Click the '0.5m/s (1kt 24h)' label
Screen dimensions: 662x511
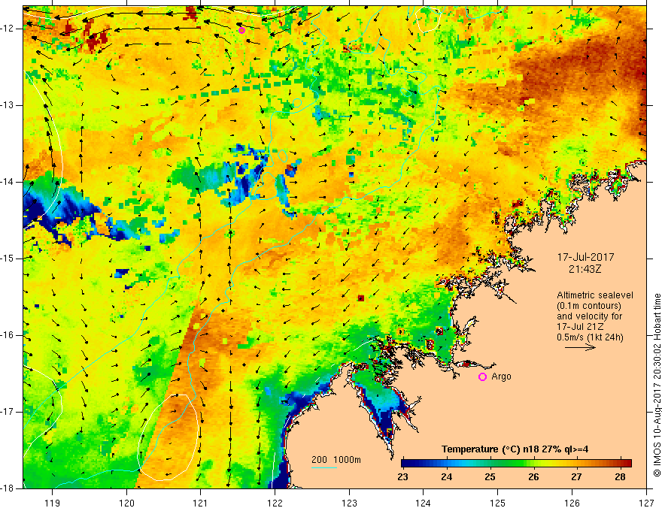(590, 337)
